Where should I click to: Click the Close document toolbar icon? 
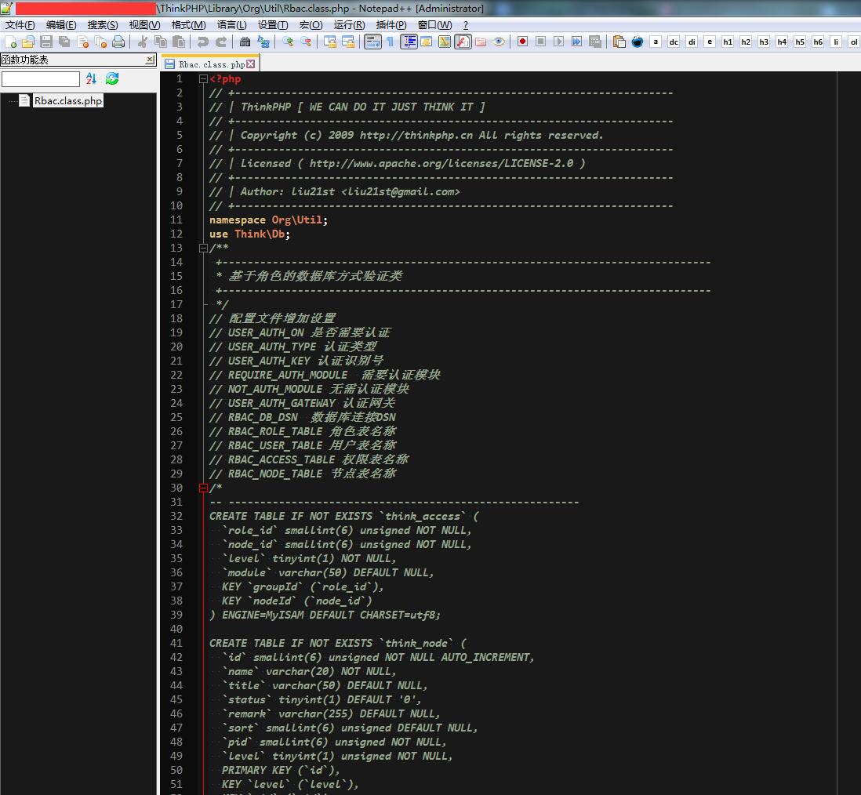(x=82, y=42)
